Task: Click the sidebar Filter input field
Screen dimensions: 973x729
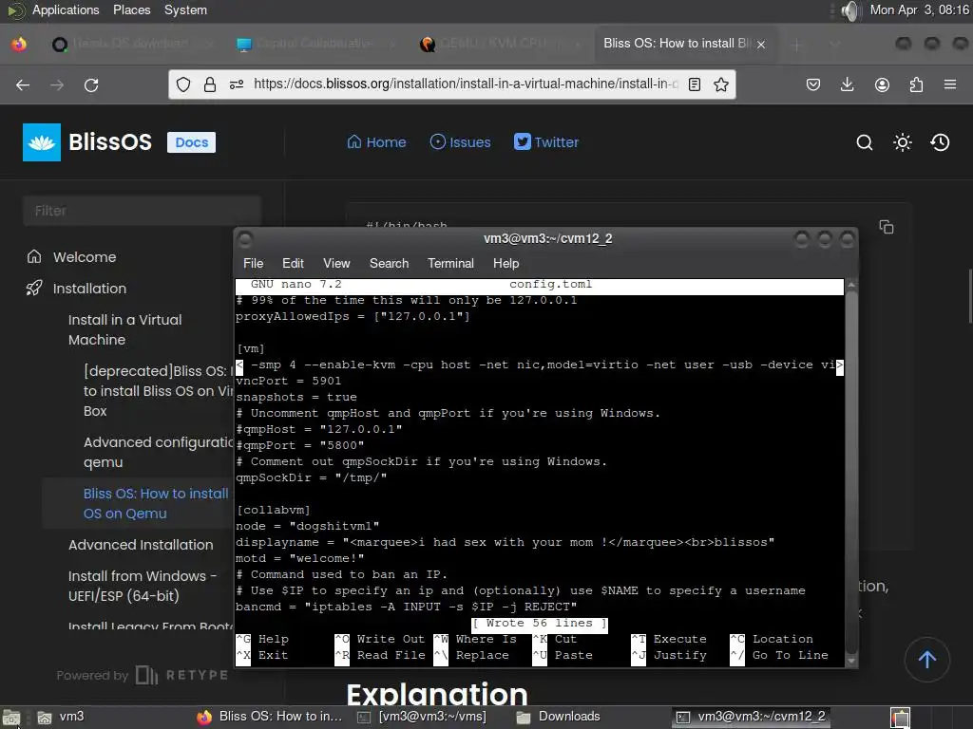Action: pos(142,211)
